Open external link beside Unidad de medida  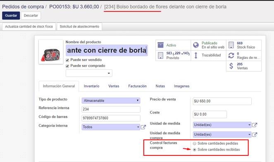point(255,125)
